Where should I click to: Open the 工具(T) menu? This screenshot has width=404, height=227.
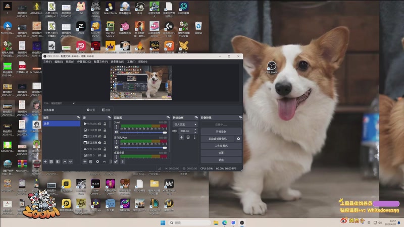[x=131, y=62]
